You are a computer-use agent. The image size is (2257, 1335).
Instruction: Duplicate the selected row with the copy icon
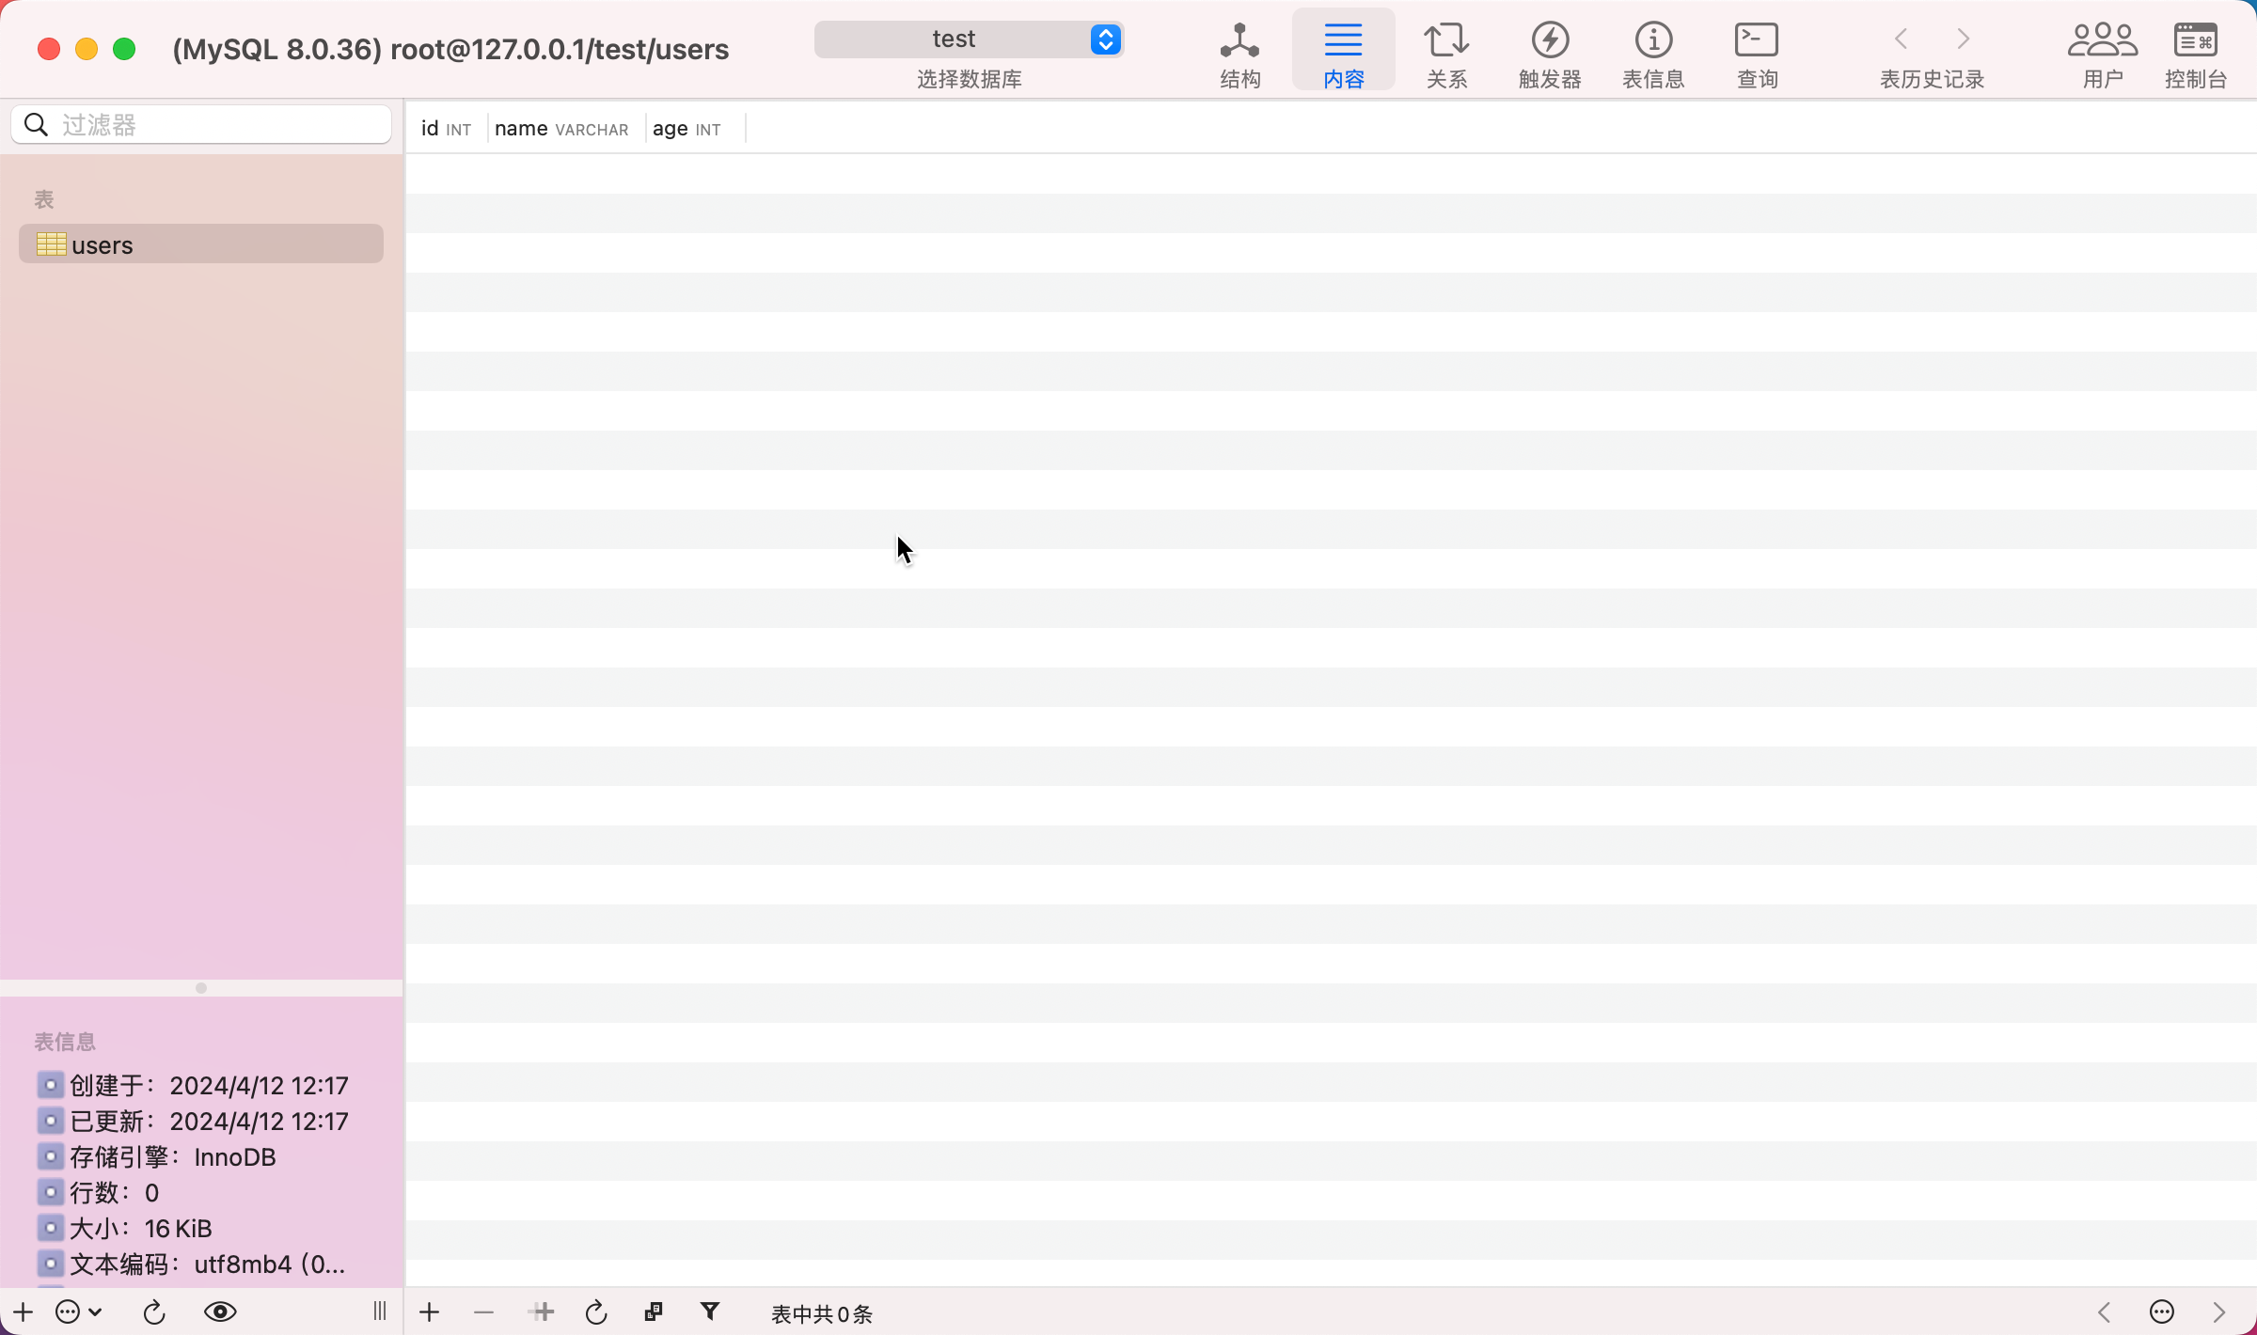[654, 1311]
